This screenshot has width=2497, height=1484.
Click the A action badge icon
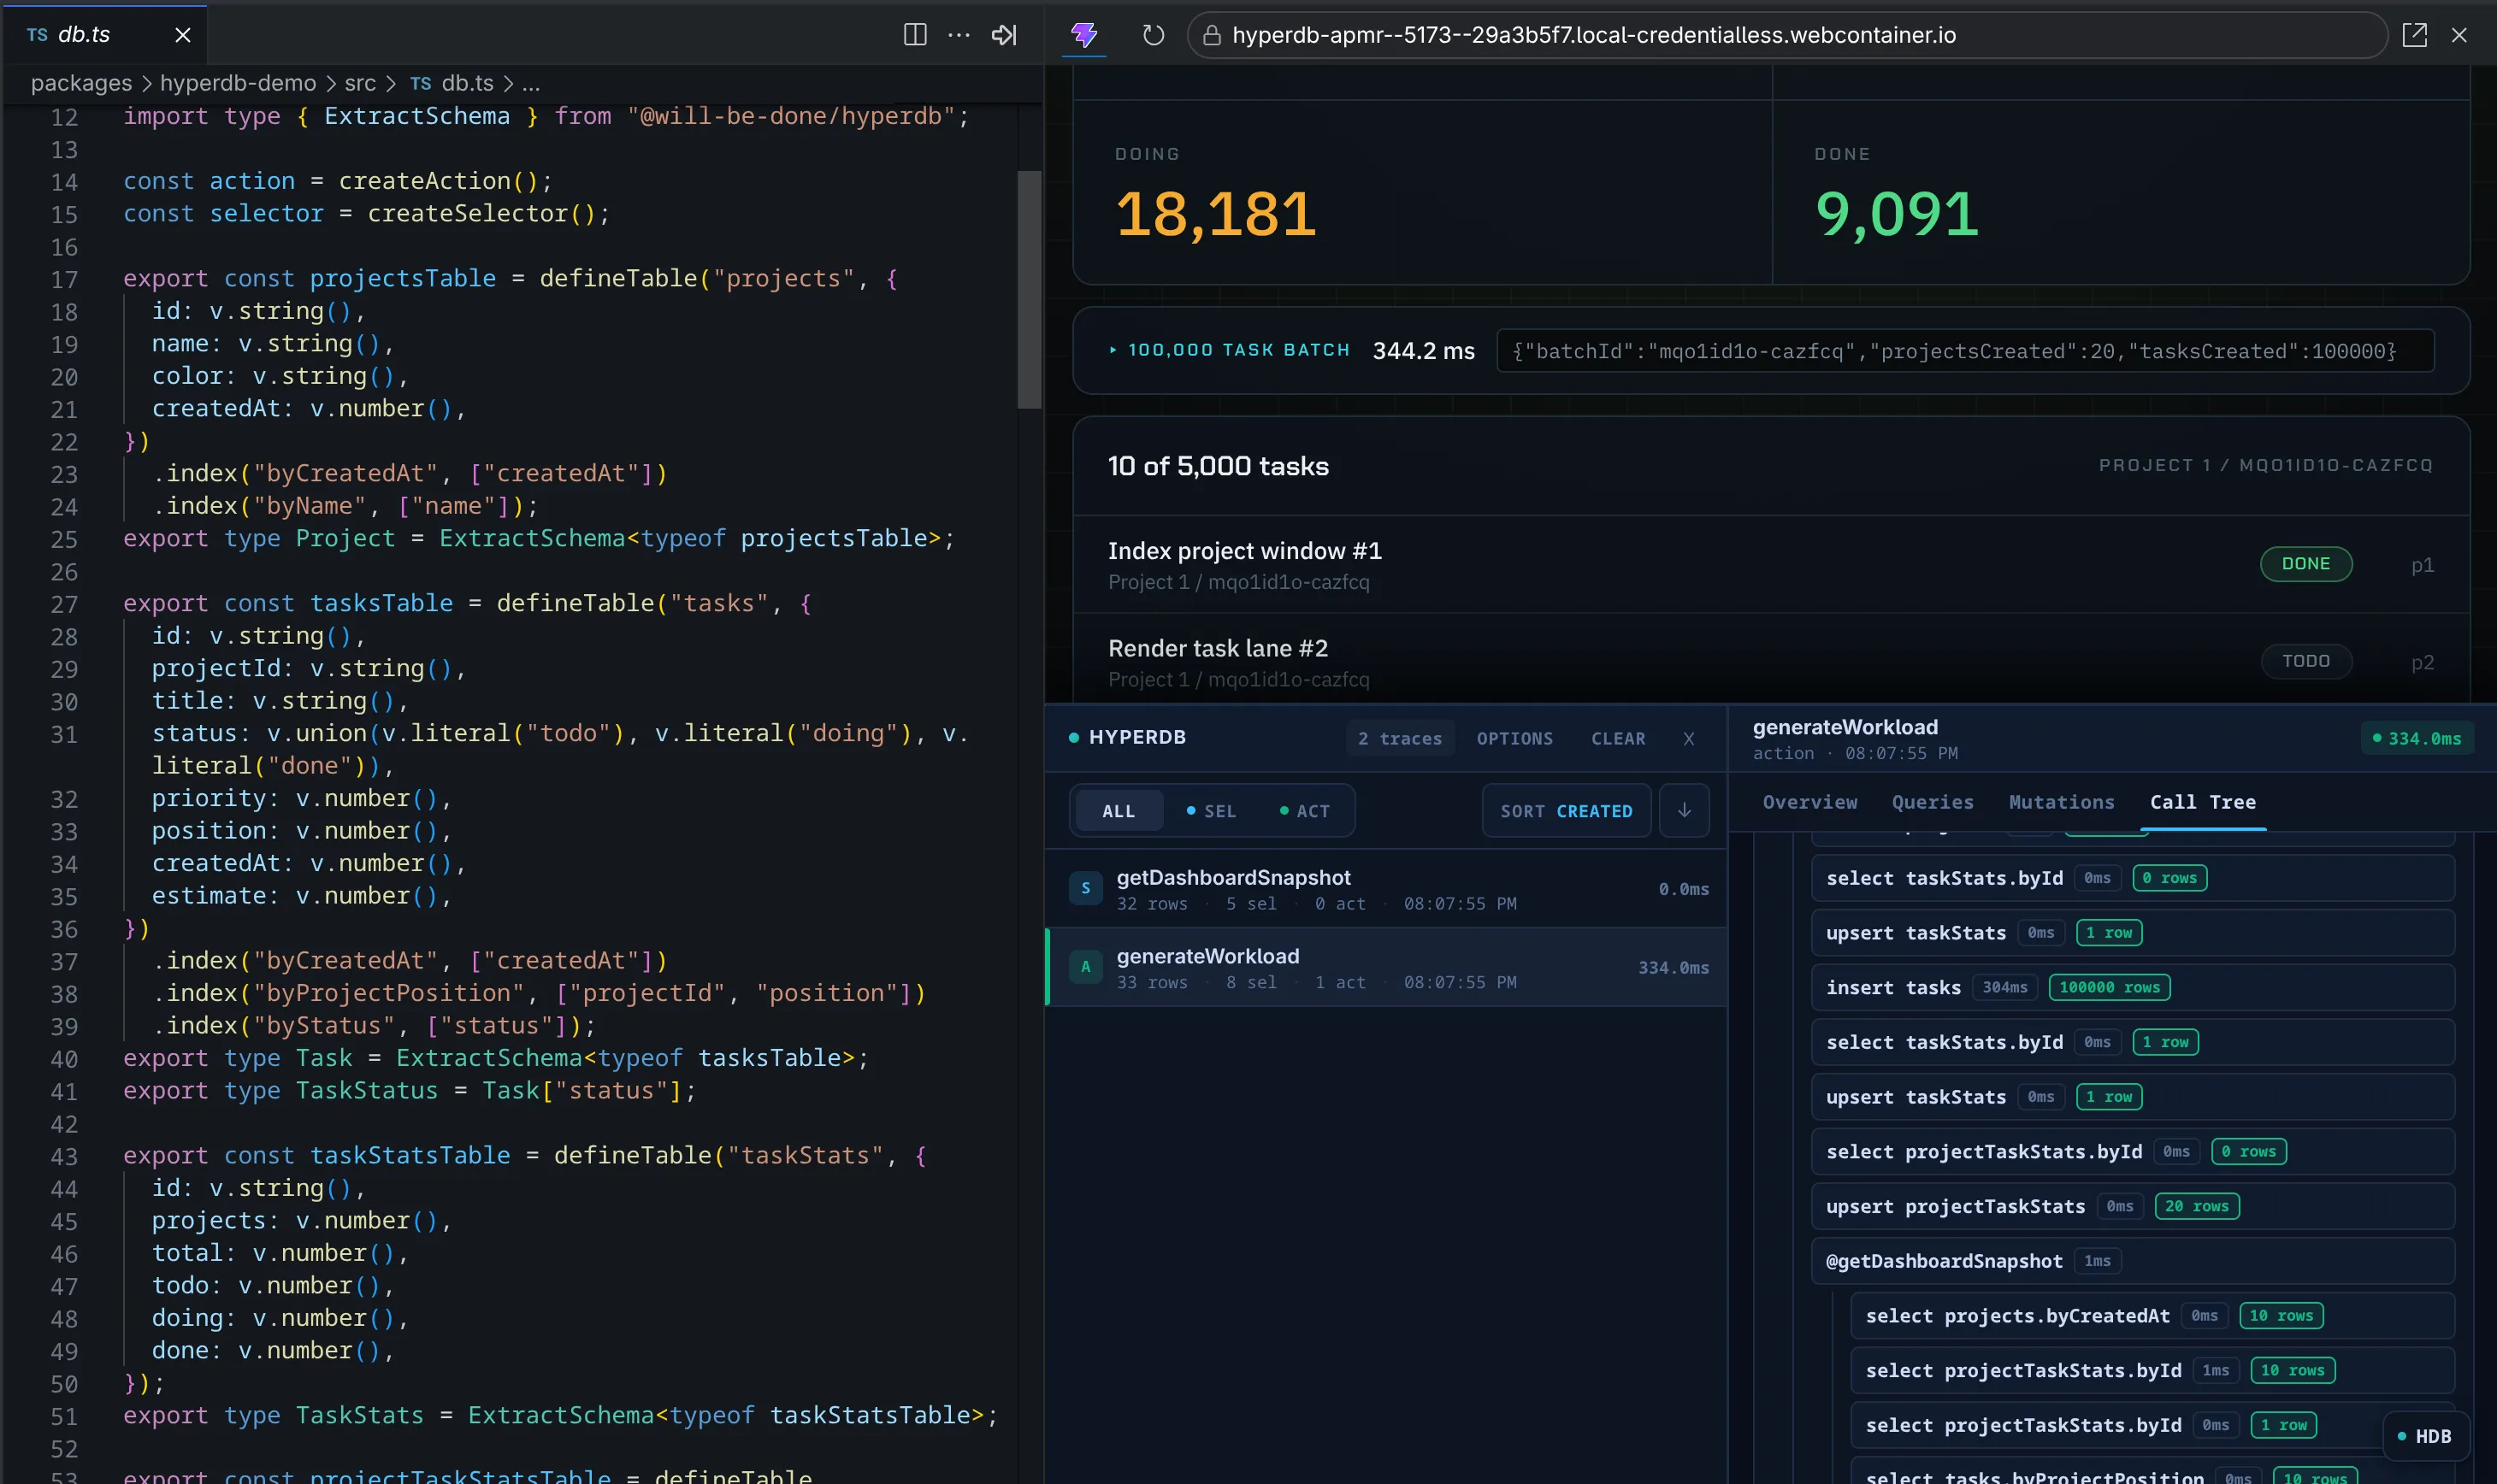point(1084,967)
